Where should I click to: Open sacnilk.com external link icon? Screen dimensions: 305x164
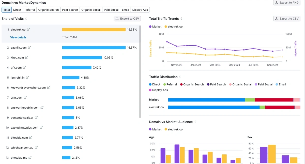29,48
